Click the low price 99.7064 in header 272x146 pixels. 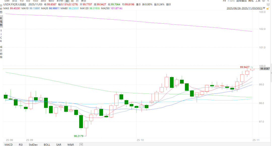[x=115, y=5]
